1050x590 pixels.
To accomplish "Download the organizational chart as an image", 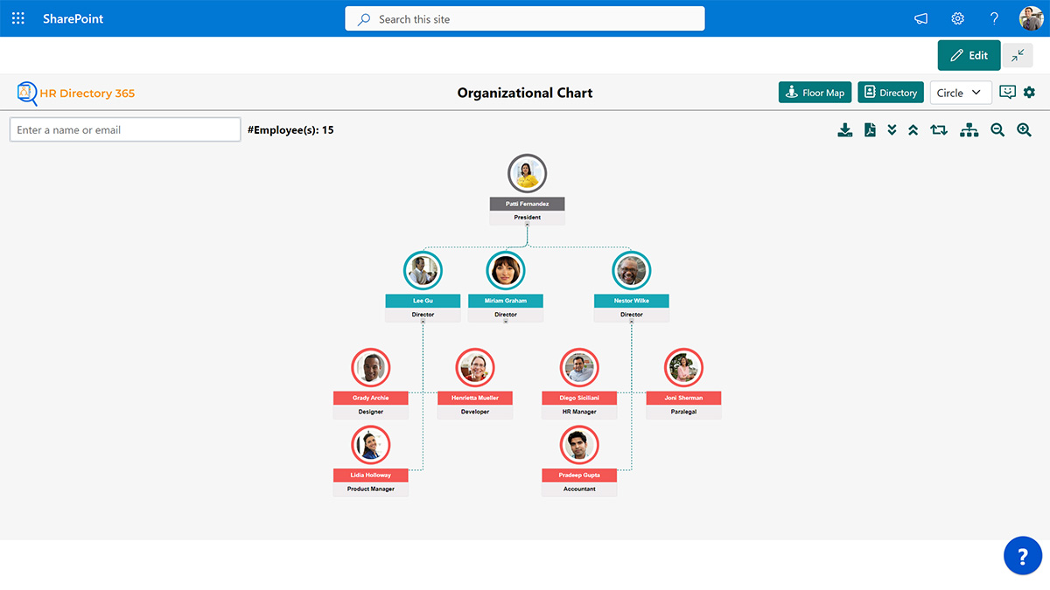I will tap(844, 129).
